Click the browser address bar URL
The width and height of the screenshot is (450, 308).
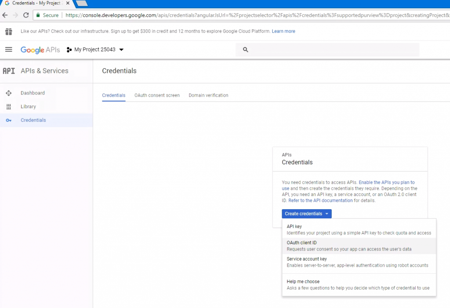257,15
